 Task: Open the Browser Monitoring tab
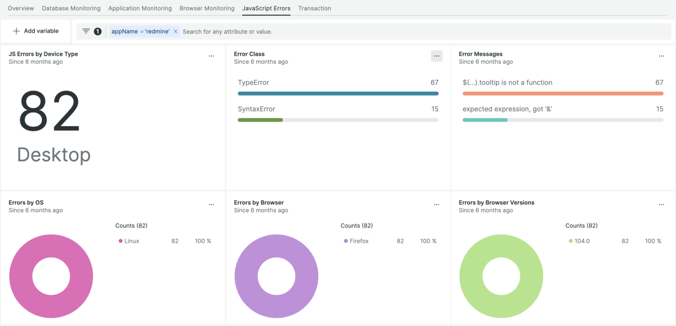[207, 8]
